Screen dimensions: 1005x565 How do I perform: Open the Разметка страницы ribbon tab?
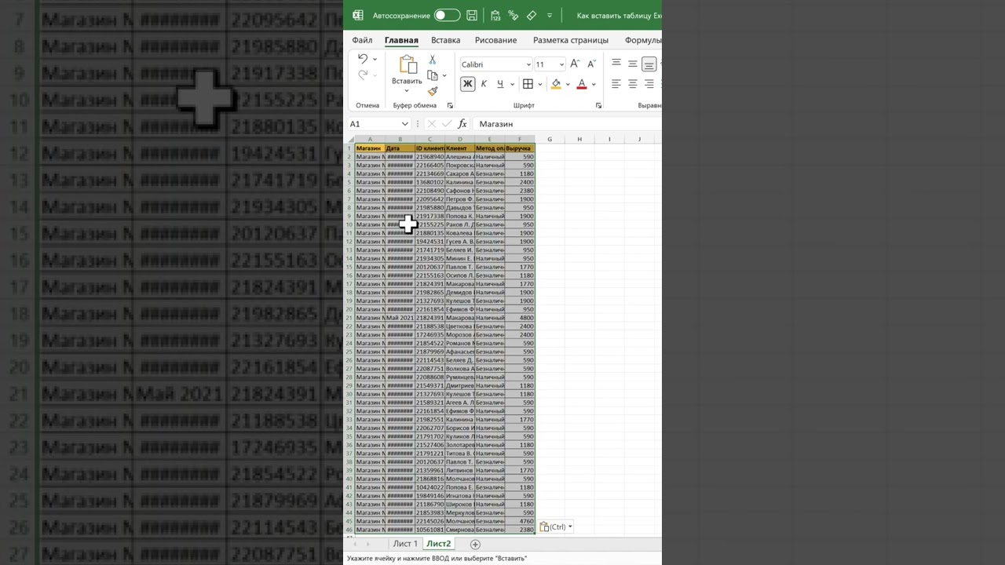[571, 40]
